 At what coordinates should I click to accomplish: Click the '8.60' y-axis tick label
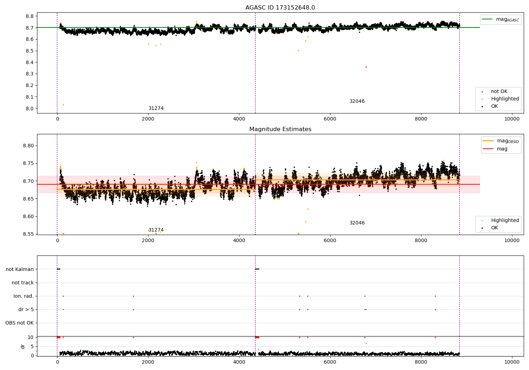click(x=28, y=217)
